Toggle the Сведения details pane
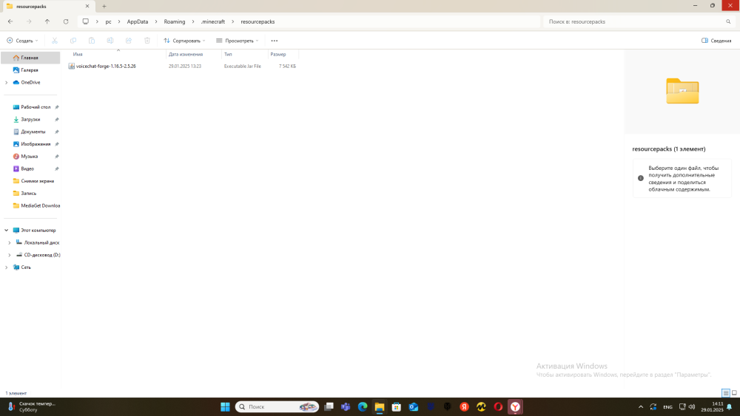Viewport: 740px width, 416px height. 716,41
